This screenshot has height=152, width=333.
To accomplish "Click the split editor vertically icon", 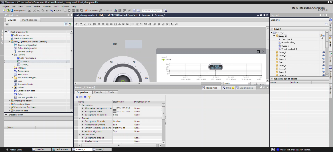I will coord(138,11).
